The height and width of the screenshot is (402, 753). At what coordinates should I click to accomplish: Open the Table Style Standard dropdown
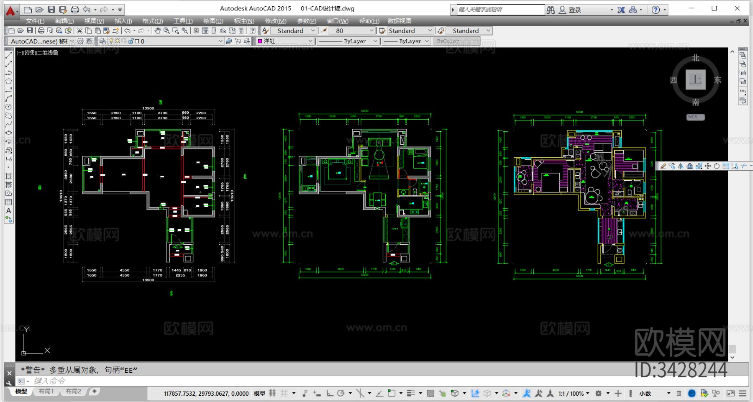point(410,31)
